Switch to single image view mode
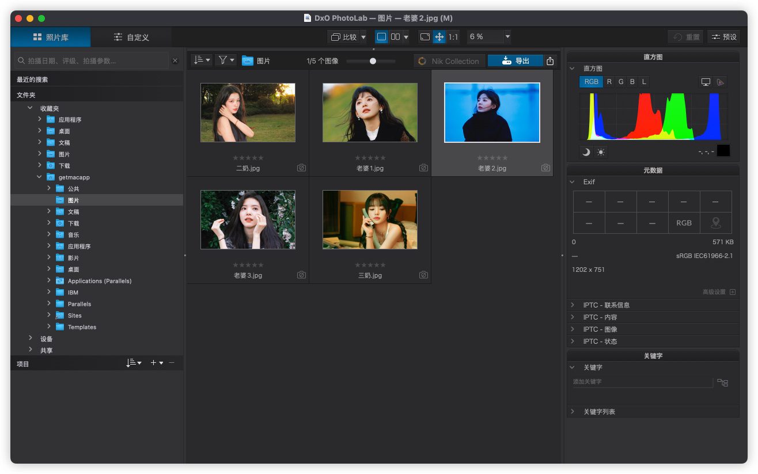 (381, 37)
